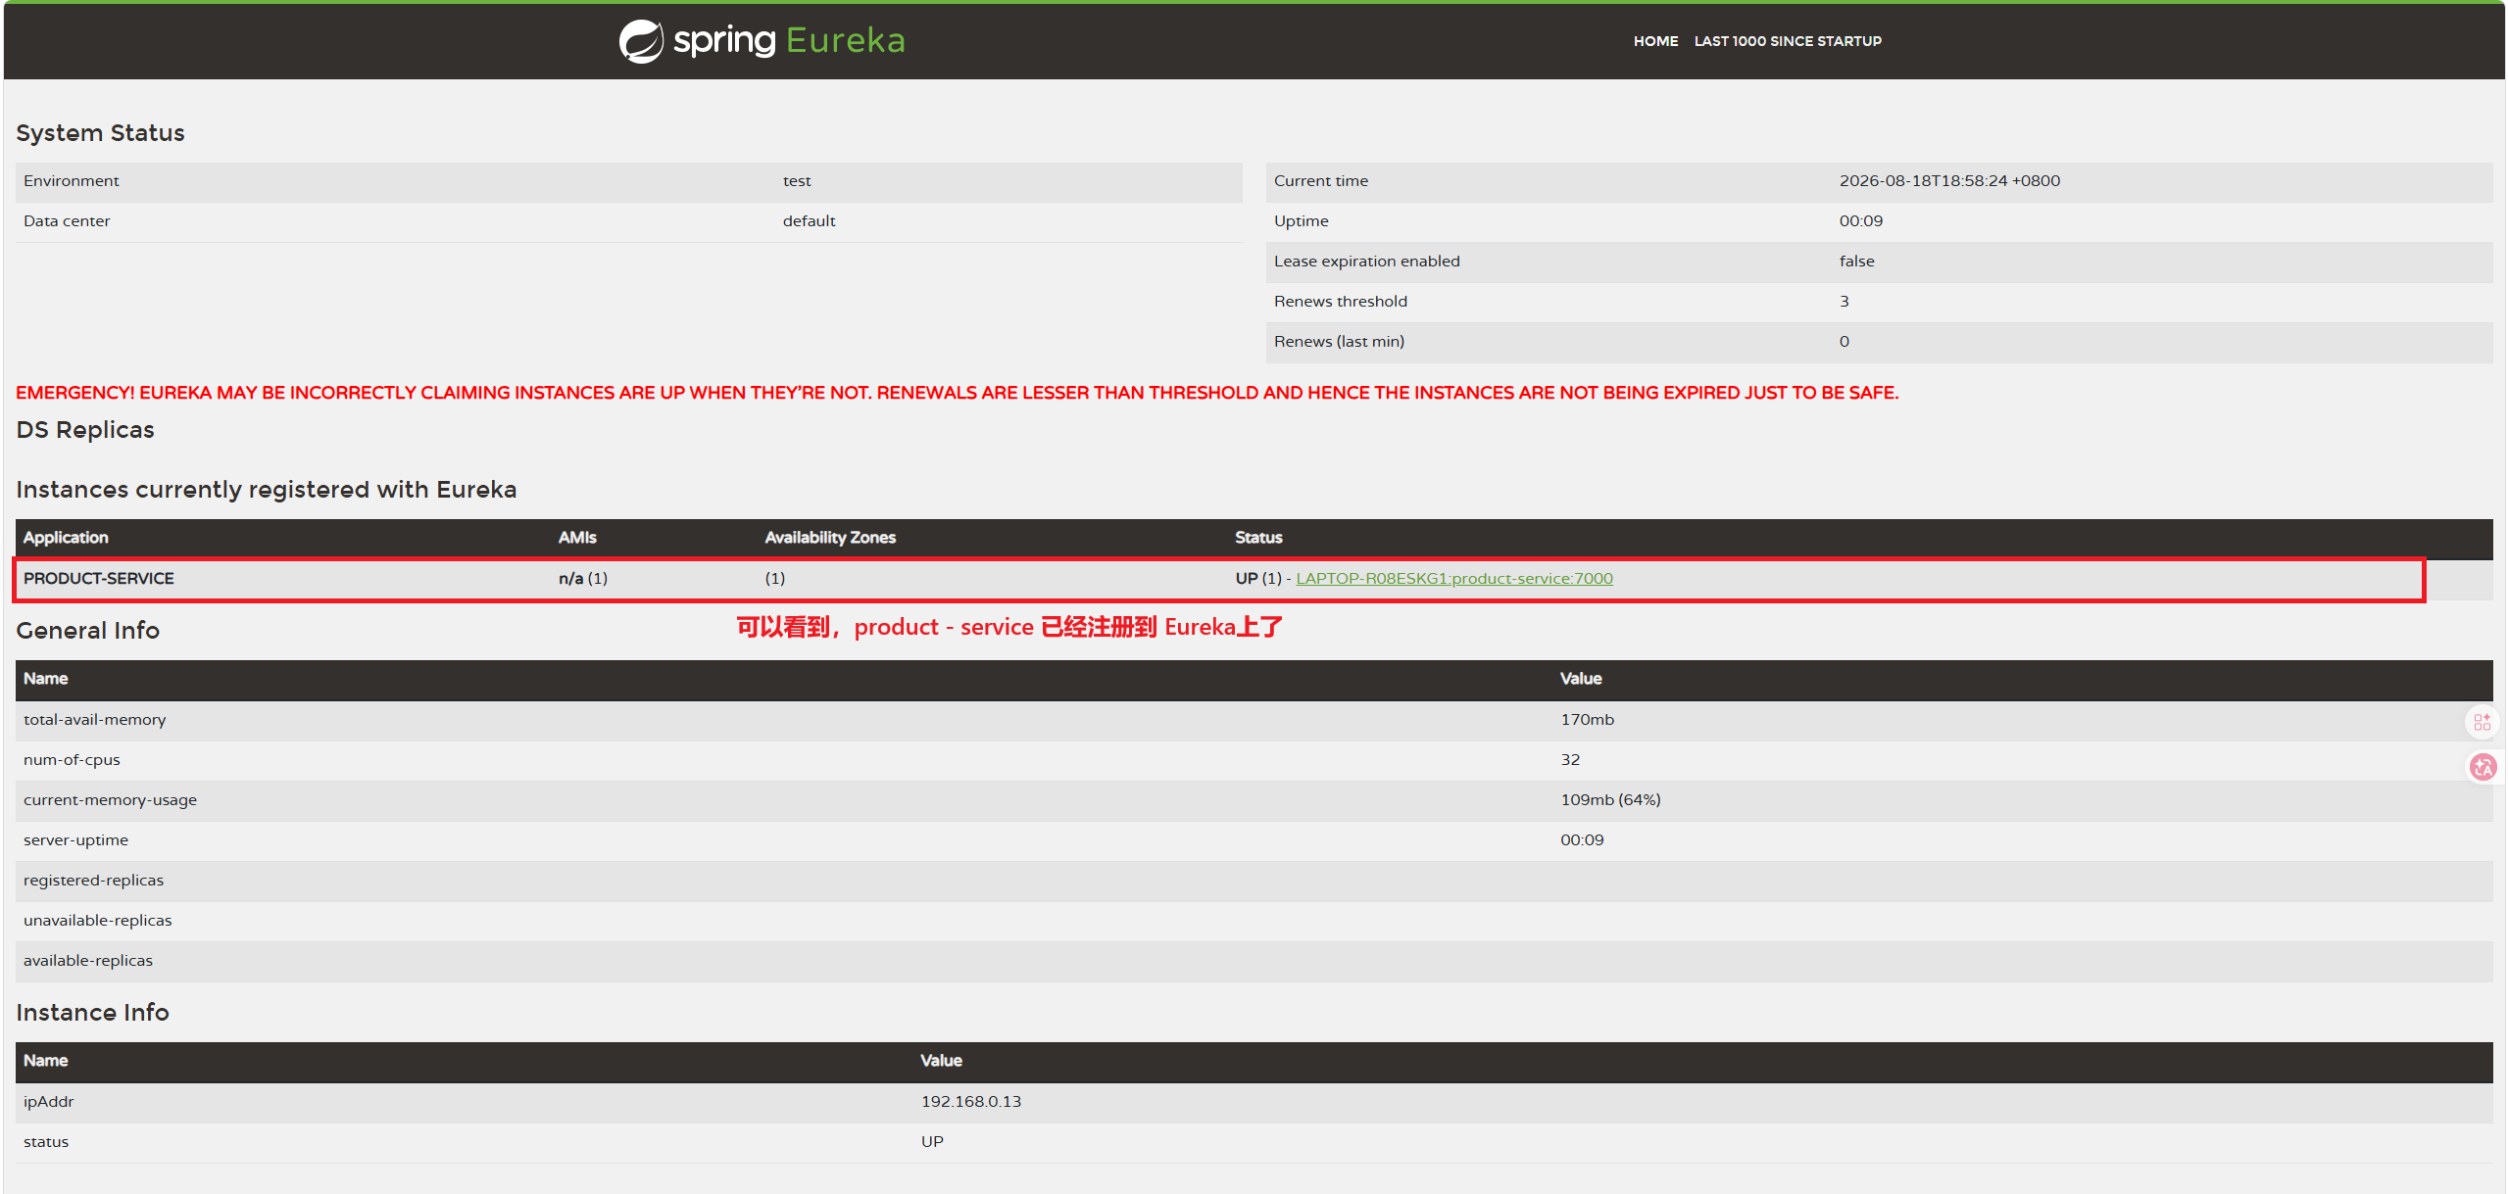Click the System Status heading

(100, 133)
